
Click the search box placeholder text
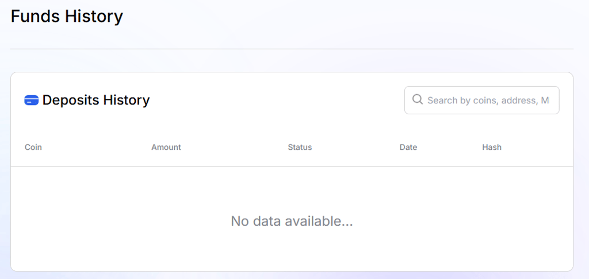488,100
